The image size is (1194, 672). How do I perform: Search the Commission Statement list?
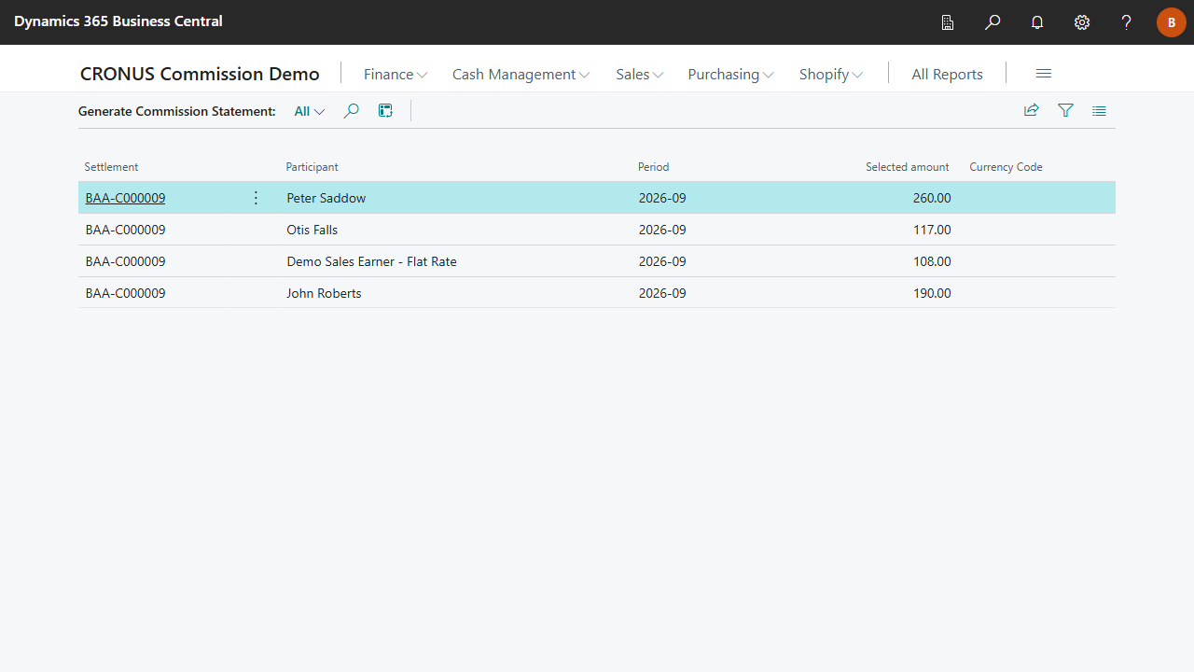pyautogui.click(x=351, y=111)
